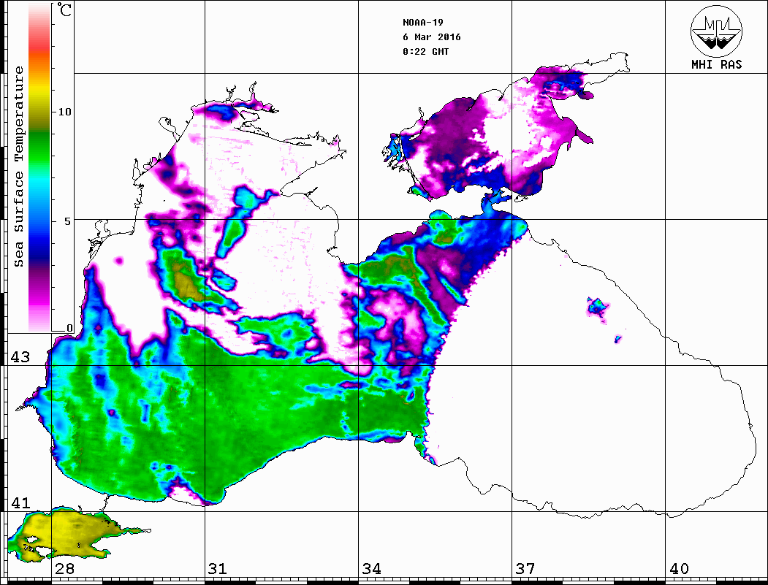This screenshot has height=585, width=768.
Task: Click longitude label '28'
Action: 64,569
